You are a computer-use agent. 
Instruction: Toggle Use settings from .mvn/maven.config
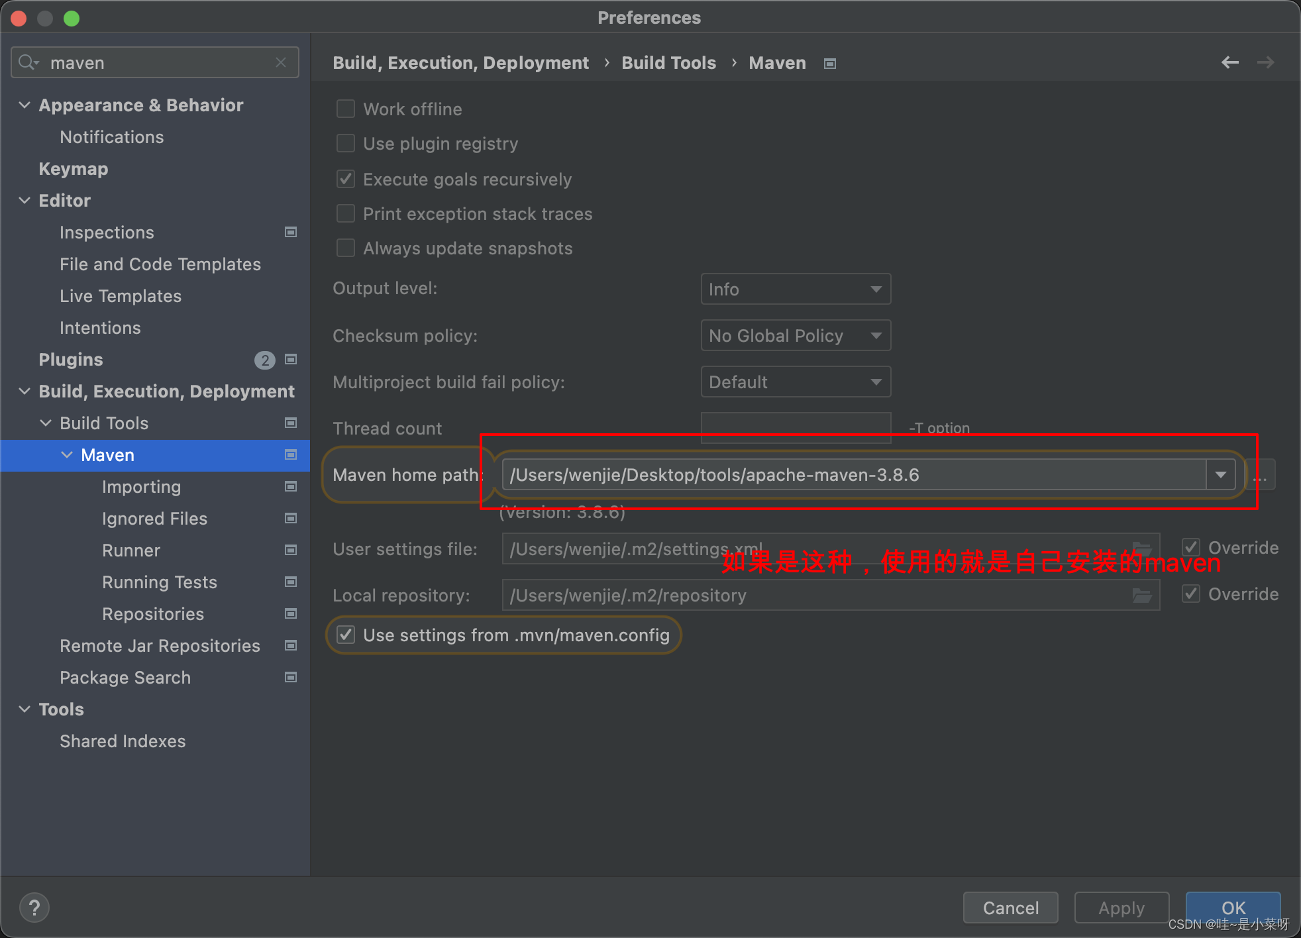[346, 636]
